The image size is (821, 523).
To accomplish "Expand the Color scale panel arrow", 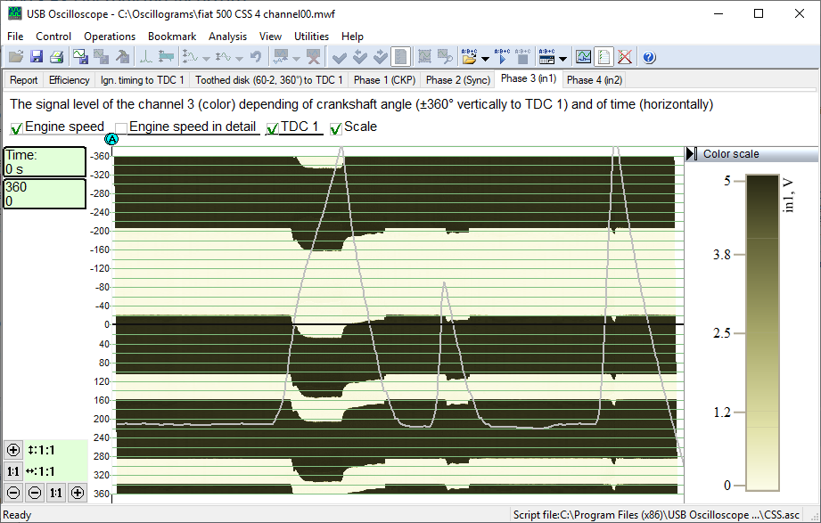I will pos(687,153).
